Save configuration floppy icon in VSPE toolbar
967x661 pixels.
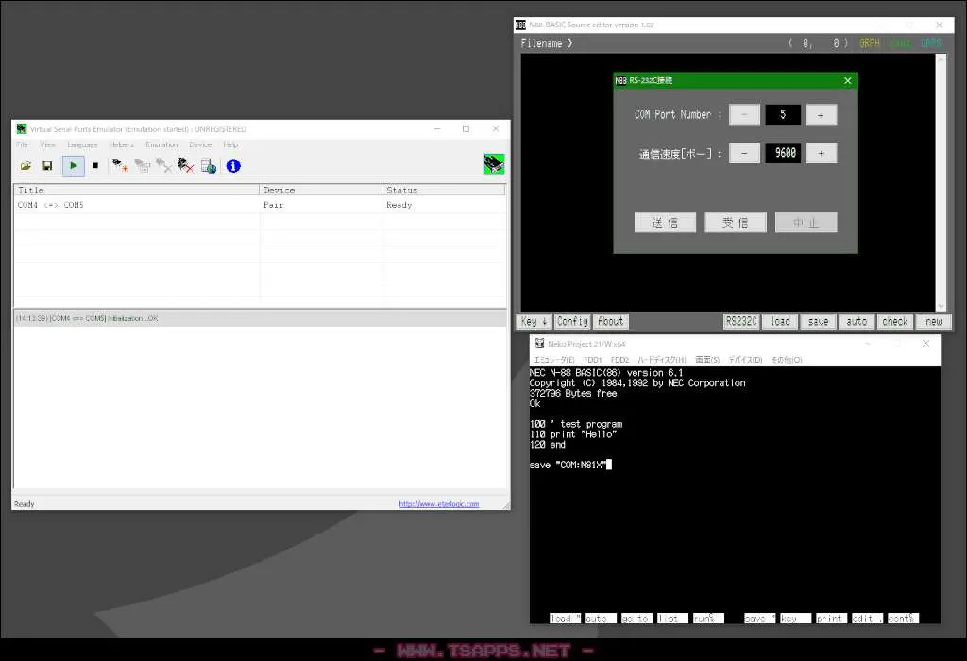coord(47,166)
